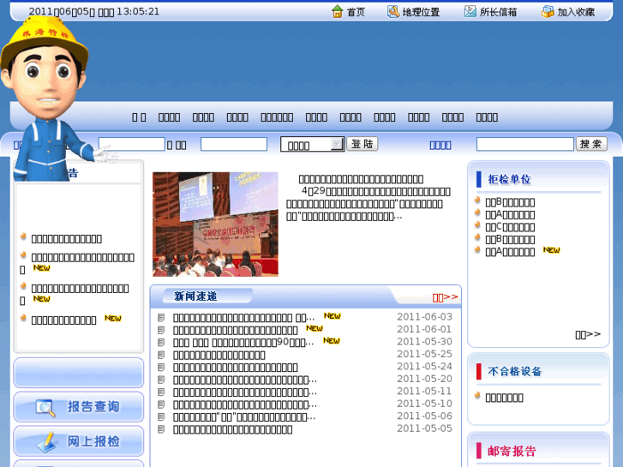This screenshot has width=623, height=467.
Task: Click the date 2011-06-01 in the news list
Action: pyautogui.click(x=424, y=329)
